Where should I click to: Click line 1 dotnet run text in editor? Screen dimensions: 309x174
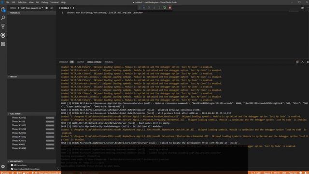105,13
